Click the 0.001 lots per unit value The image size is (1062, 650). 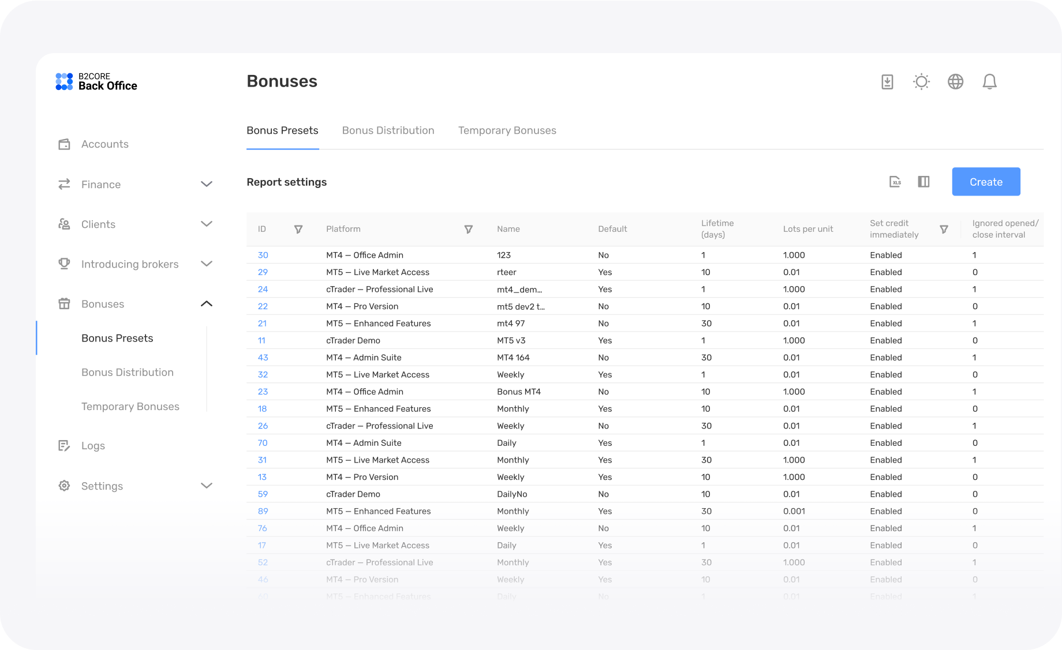point(794,511)
